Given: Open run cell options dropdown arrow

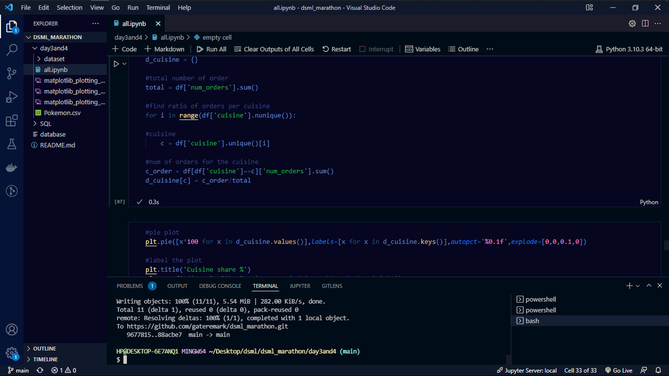Looking at the screenshot, I should point(124,64).
